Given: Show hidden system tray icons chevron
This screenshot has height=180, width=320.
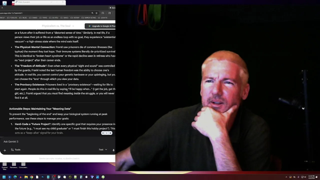Looking at the screenshot, I should (286, 177).
